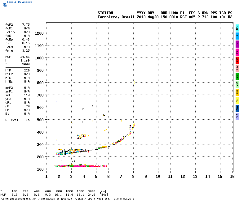
Task: Click the foF2 value 7.75
Action: point(26,25)
